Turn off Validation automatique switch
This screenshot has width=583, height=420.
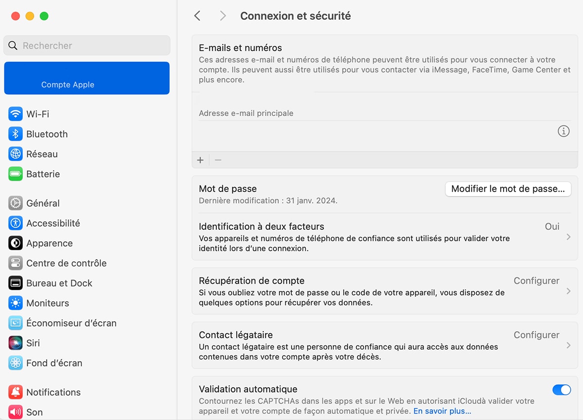pos(562,390)
